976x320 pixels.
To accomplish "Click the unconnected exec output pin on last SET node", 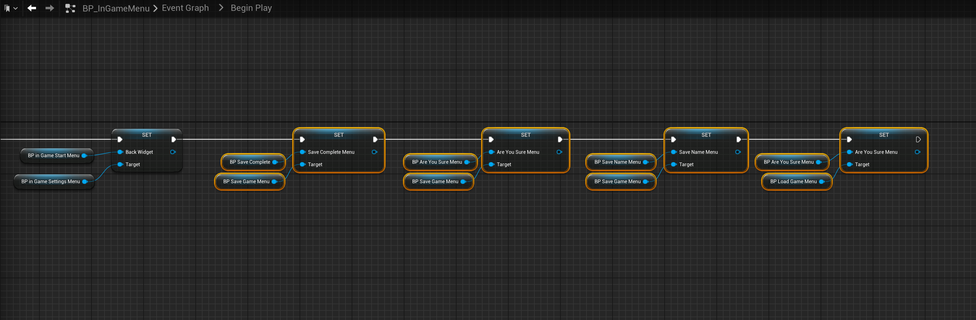I will tap(918, 140).
